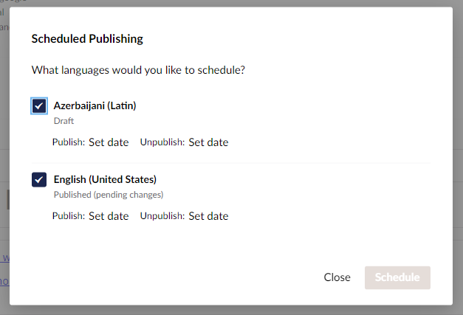The width and height of the screenshot is (463, 315).
Task: Click the 'Publish:' label under English
Action: [69, 216]
